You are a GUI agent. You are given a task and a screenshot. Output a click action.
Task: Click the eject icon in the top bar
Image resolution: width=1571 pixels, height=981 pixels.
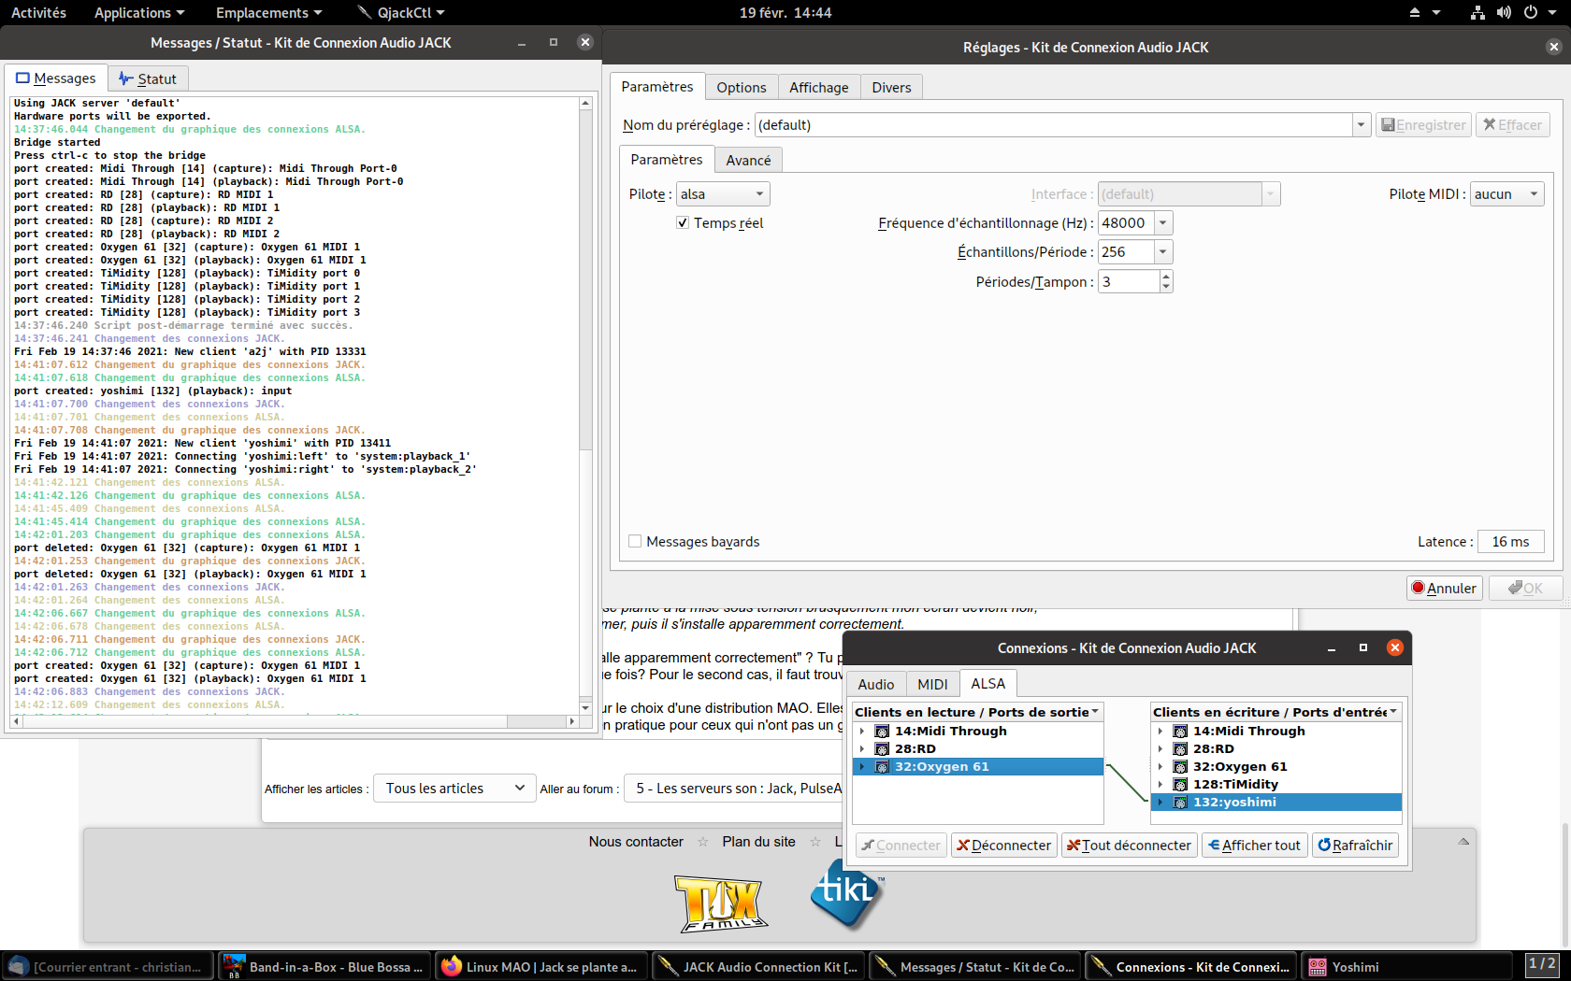point(1414,12)
